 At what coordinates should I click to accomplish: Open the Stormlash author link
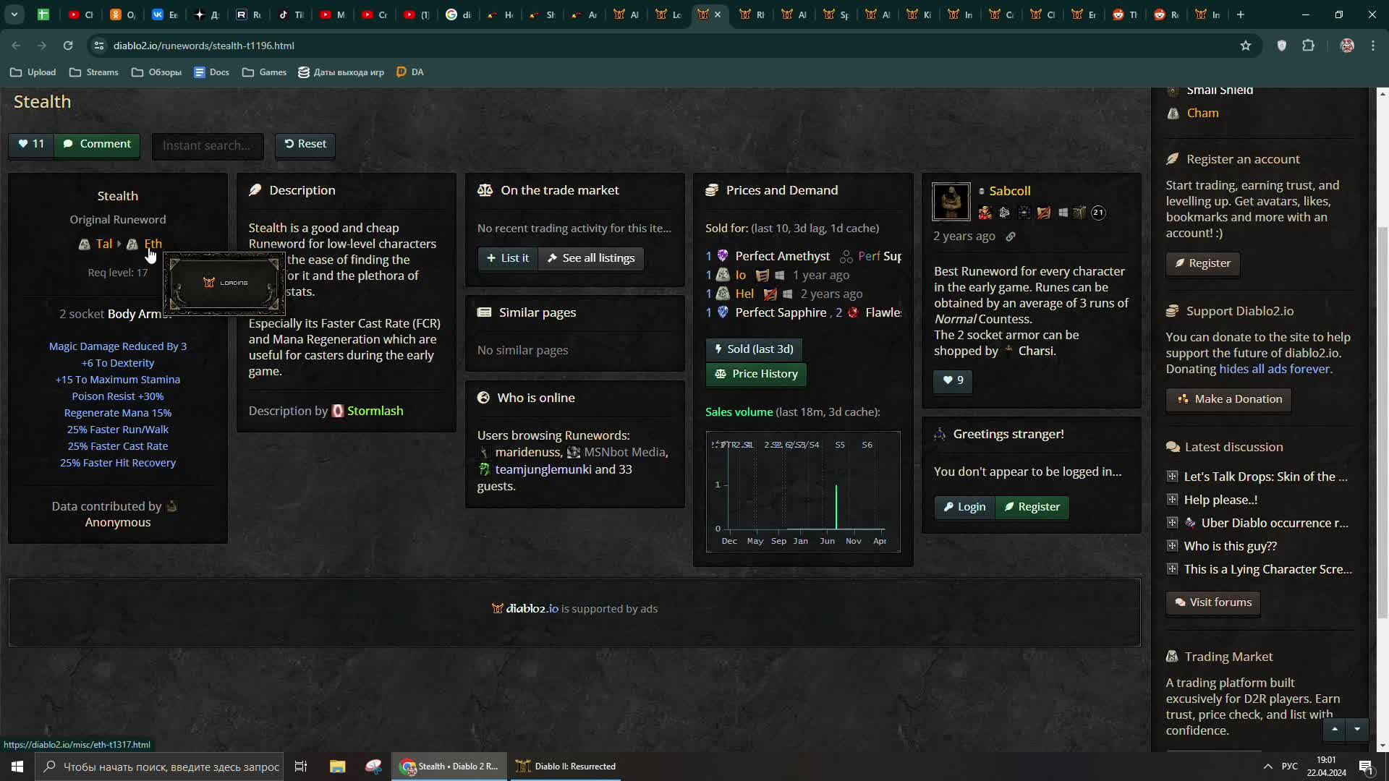pyautogui.click(x=375, y=411)
